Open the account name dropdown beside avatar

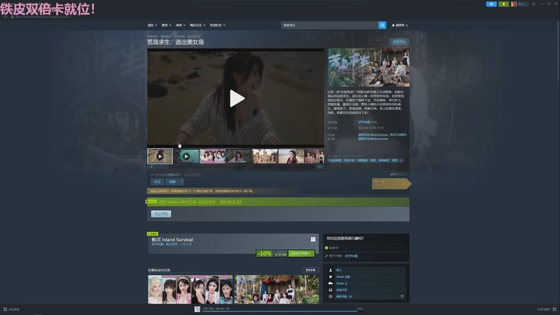[522, 4]
